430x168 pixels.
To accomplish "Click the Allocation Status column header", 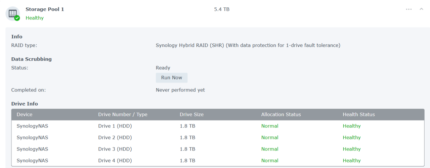I will (281, 115).
